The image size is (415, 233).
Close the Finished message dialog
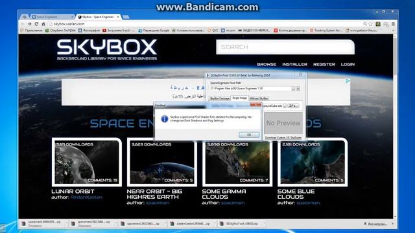pos(255,105)
